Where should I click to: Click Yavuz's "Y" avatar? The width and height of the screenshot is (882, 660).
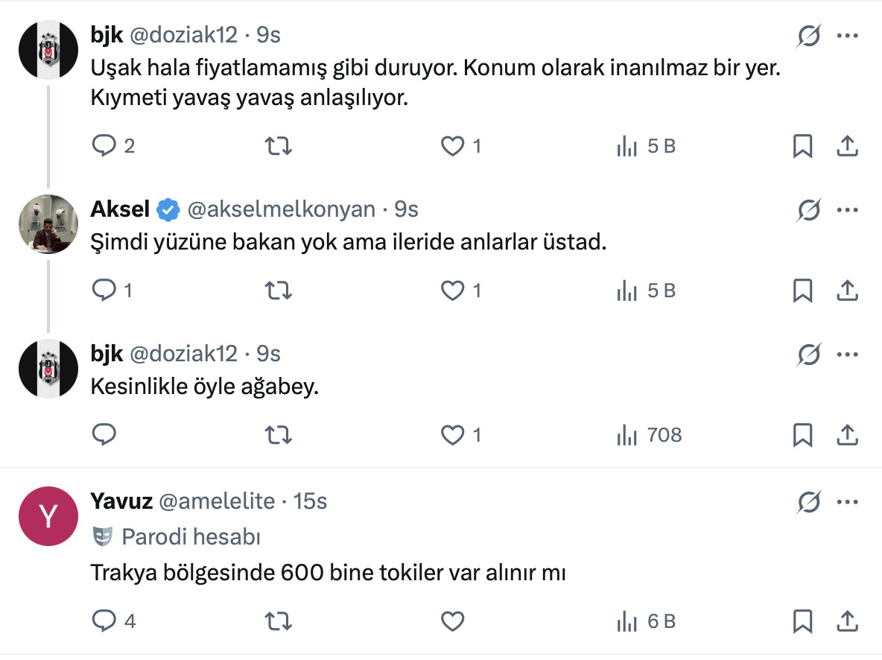[x=48, y=516]
